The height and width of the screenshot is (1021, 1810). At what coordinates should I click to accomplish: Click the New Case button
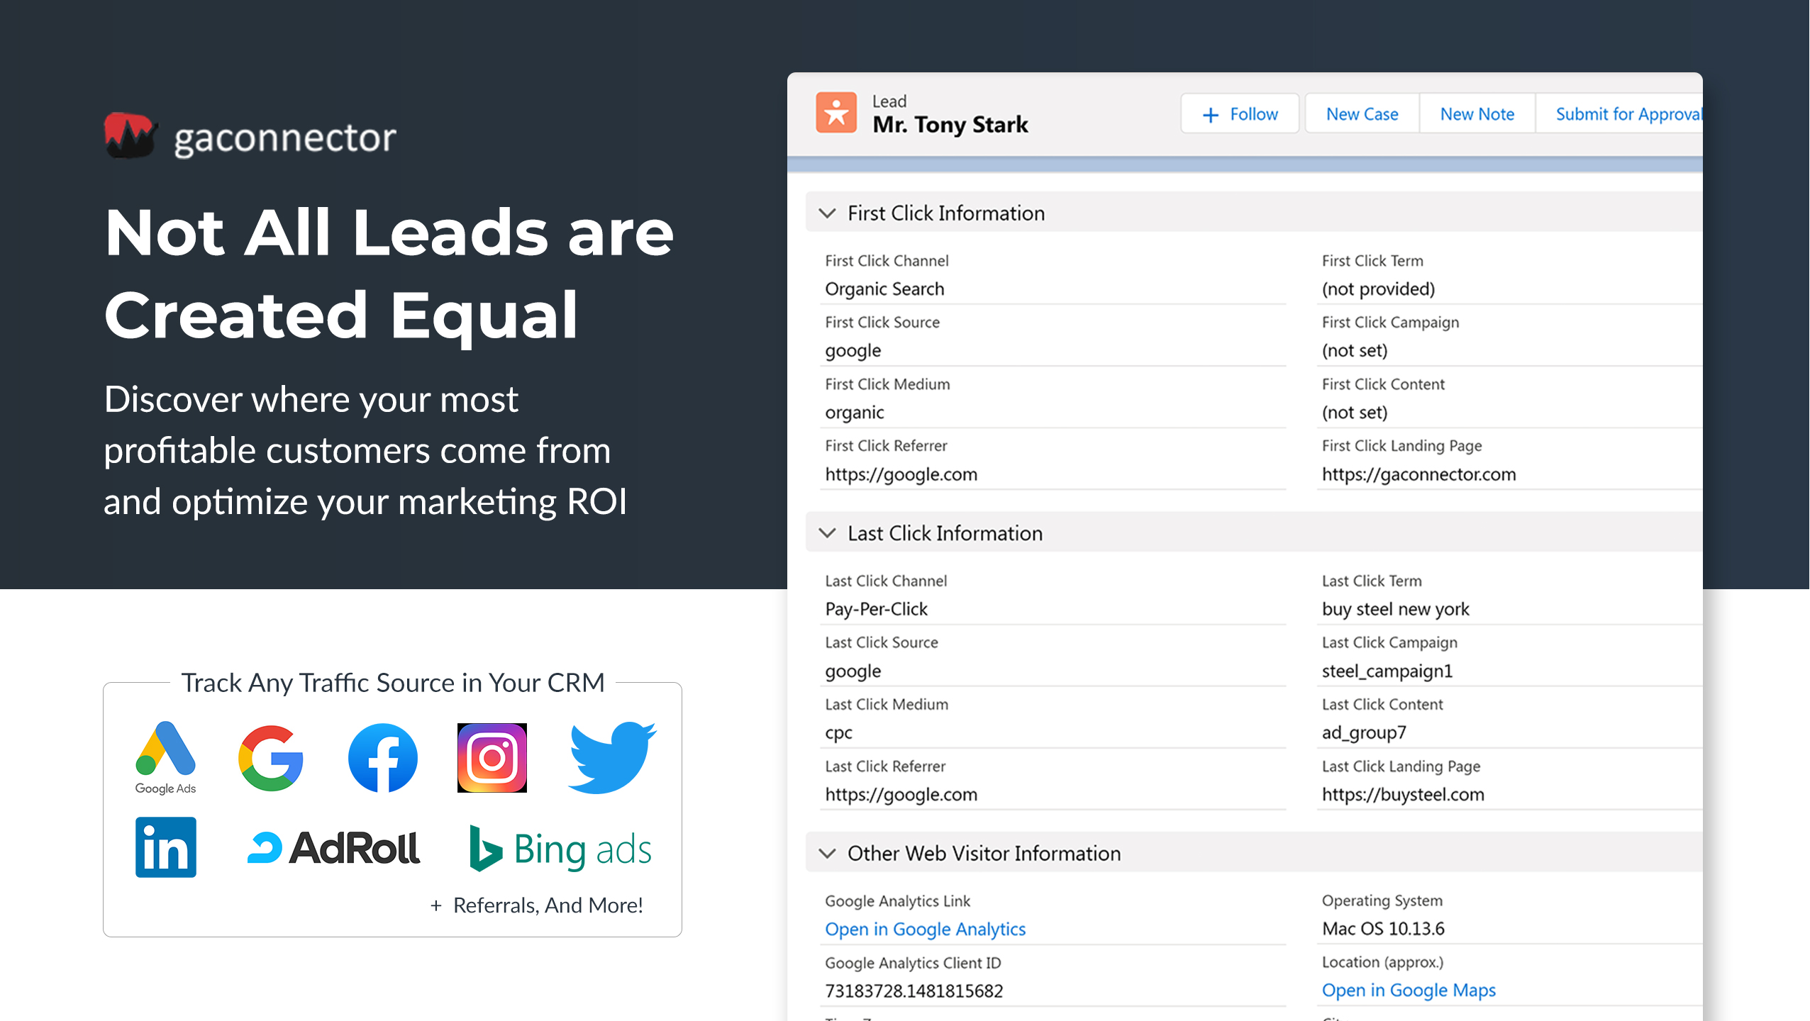(x=1362, y=113)
